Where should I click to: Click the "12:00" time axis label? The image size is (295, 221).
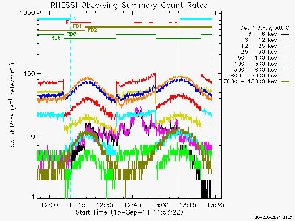tap(49, 205)
